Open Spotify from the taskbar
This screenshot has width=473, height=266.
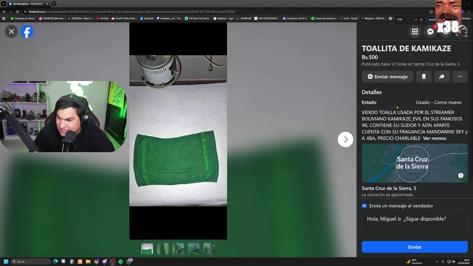[x=120, y=262]
